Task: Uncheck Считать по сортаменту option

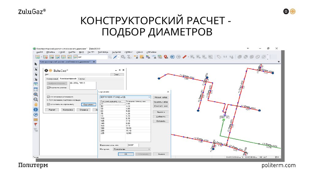Action: (48, 104)
